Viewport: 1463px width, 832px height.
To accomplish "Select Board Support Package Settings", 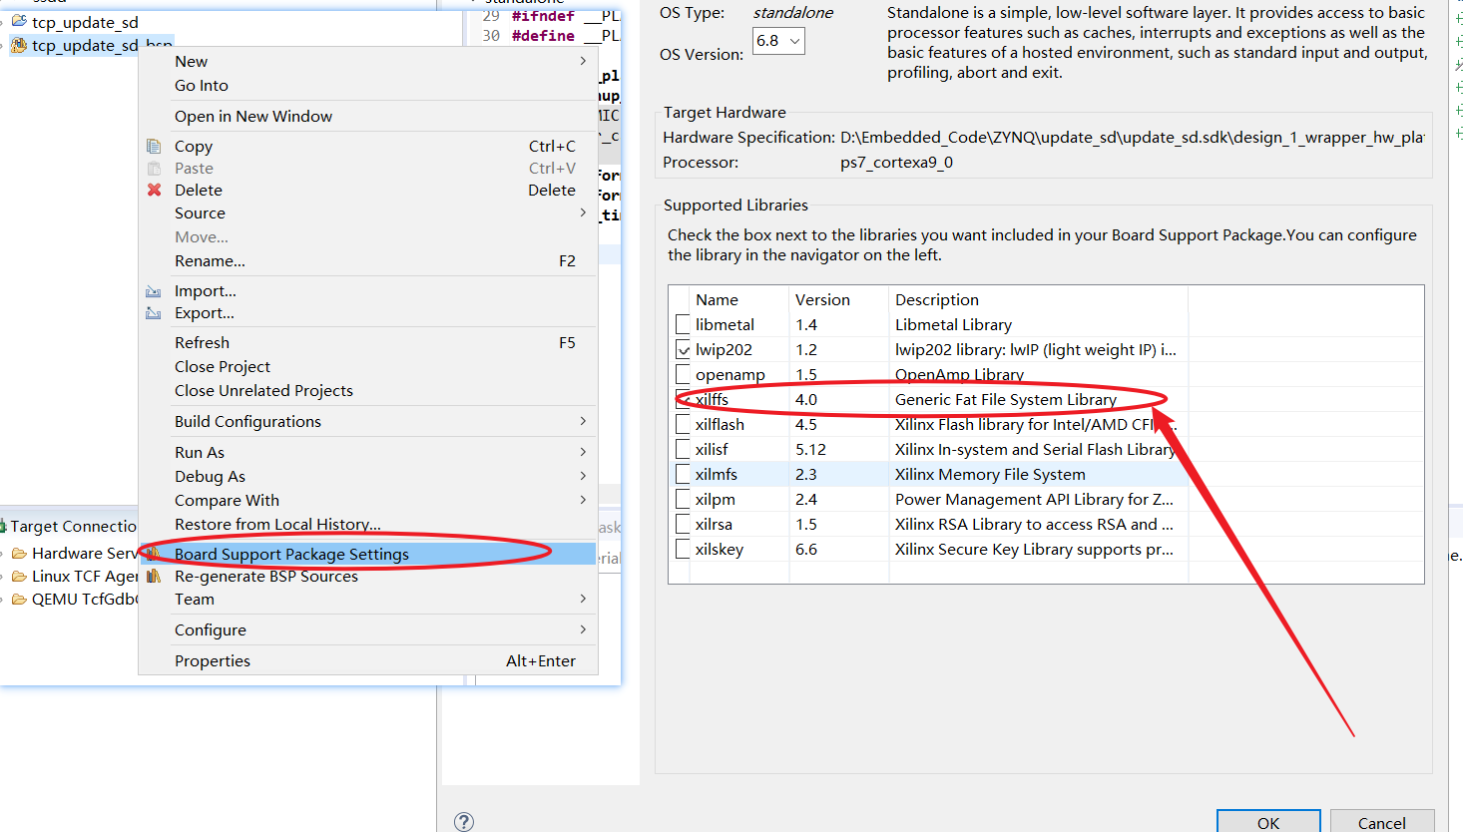I will (x=291, y=554).
